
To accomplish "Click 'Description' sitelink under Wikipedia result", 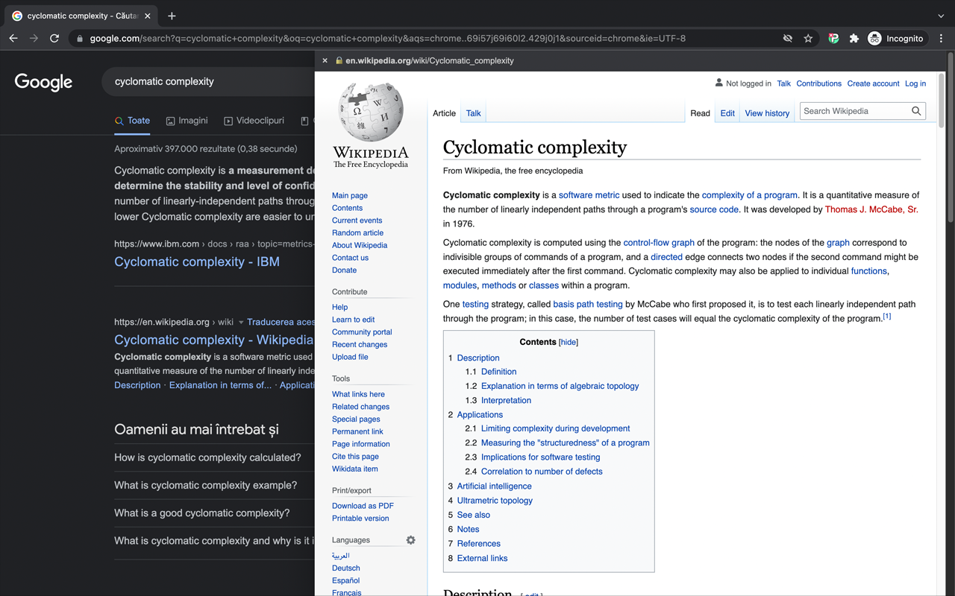I will point(137,385).
